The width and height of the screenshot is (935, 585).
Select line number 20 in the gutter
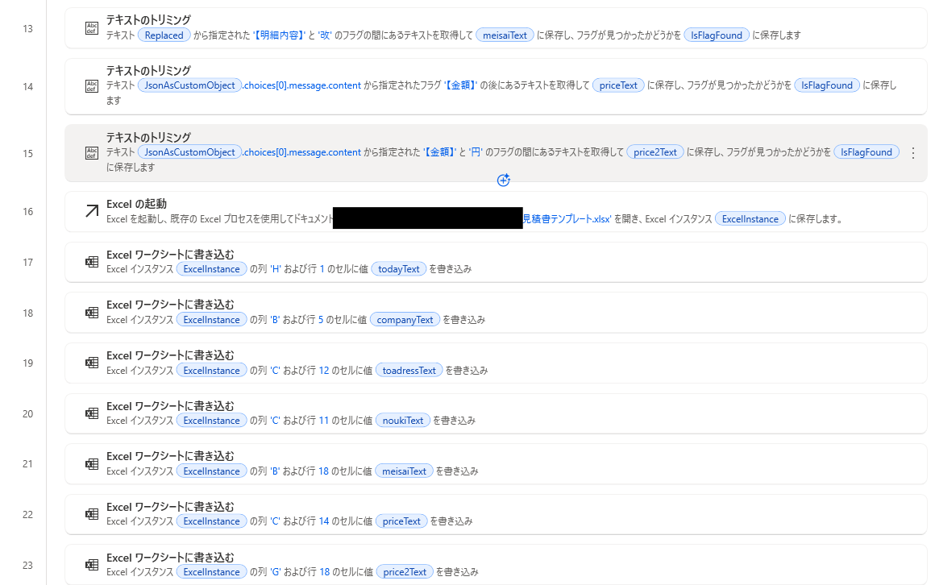pos(27,414)
